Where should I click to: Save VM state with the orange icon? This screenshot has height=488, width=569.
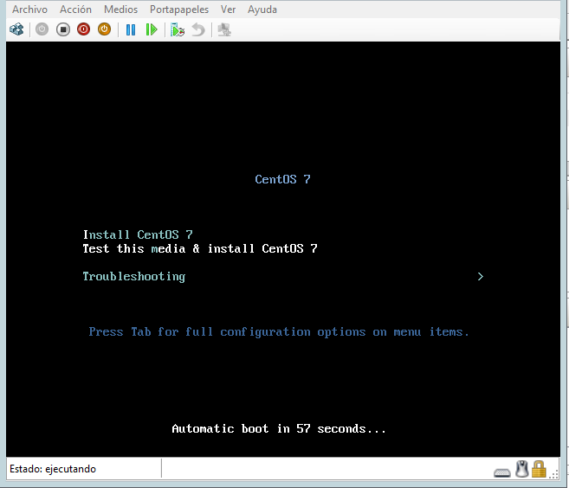(x=104, y=29)
